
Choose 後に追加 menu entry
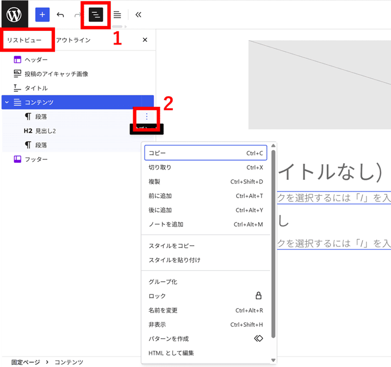point(206,210)
